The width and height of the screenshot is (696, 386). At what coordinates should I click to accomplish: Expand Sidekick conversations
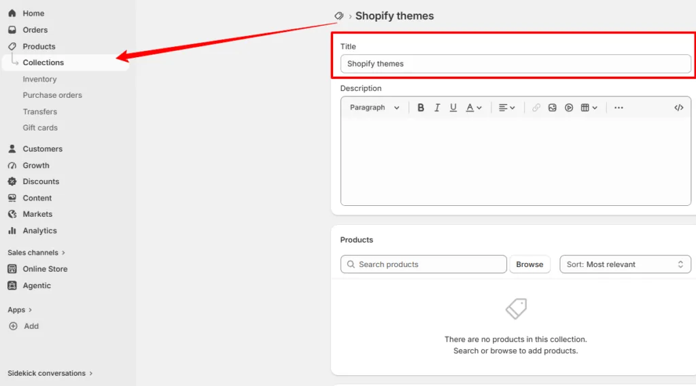[50, 373]
